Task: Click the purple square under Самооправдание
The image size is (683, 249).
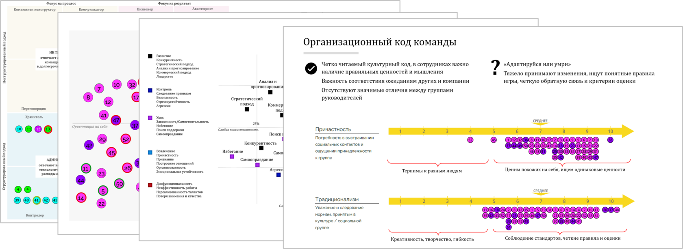Action: (257, 165)
